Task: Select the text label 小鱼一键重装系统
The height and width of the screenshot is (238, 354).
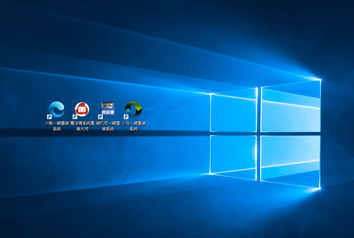Action: (56, 126)
